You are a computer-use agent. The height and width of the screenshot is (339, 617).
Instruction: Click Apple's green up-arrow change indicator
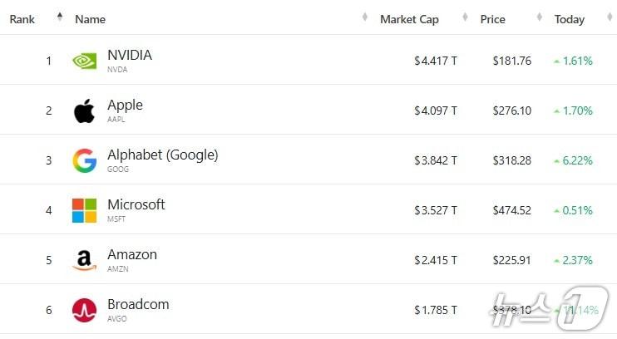click(556, 111)
